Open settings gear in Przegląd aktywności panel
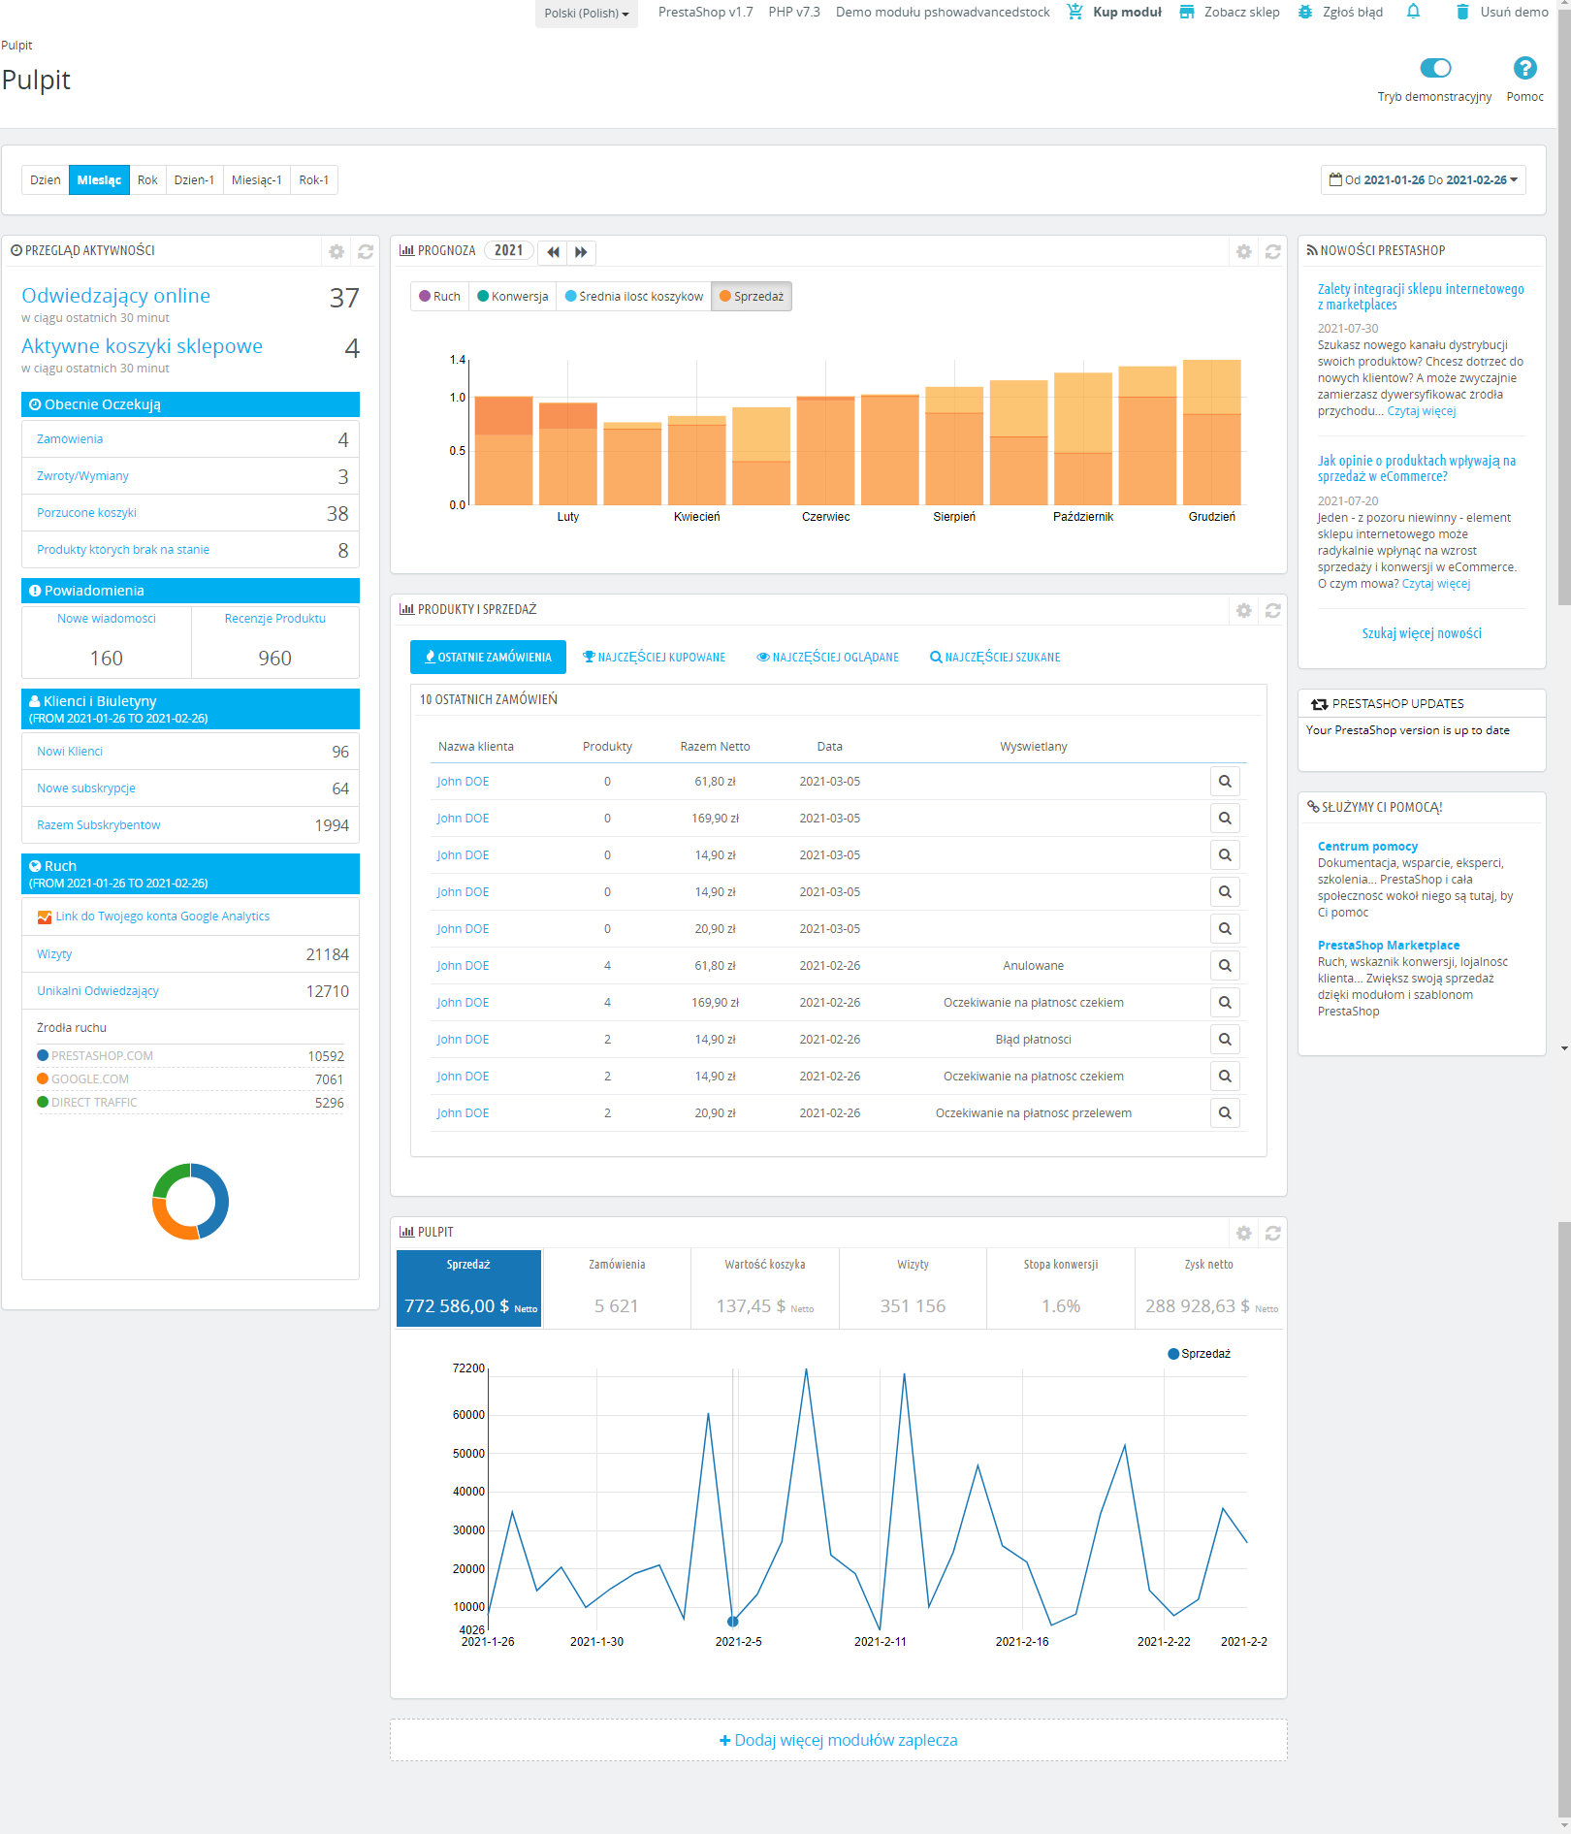Image resolution: width=1571 pixels, height=1834 pixels. (x=337, y=252)
